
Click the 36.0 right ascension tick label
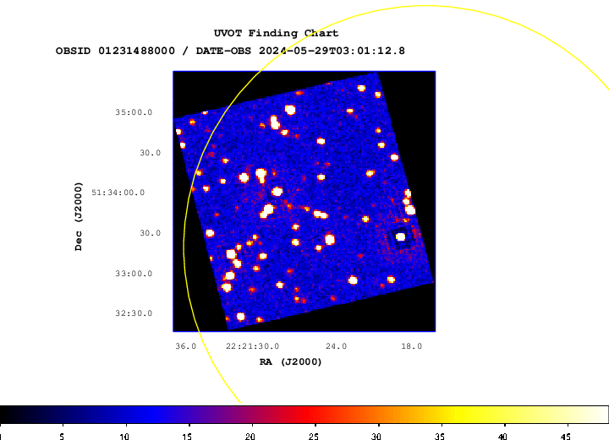(185, 346)
